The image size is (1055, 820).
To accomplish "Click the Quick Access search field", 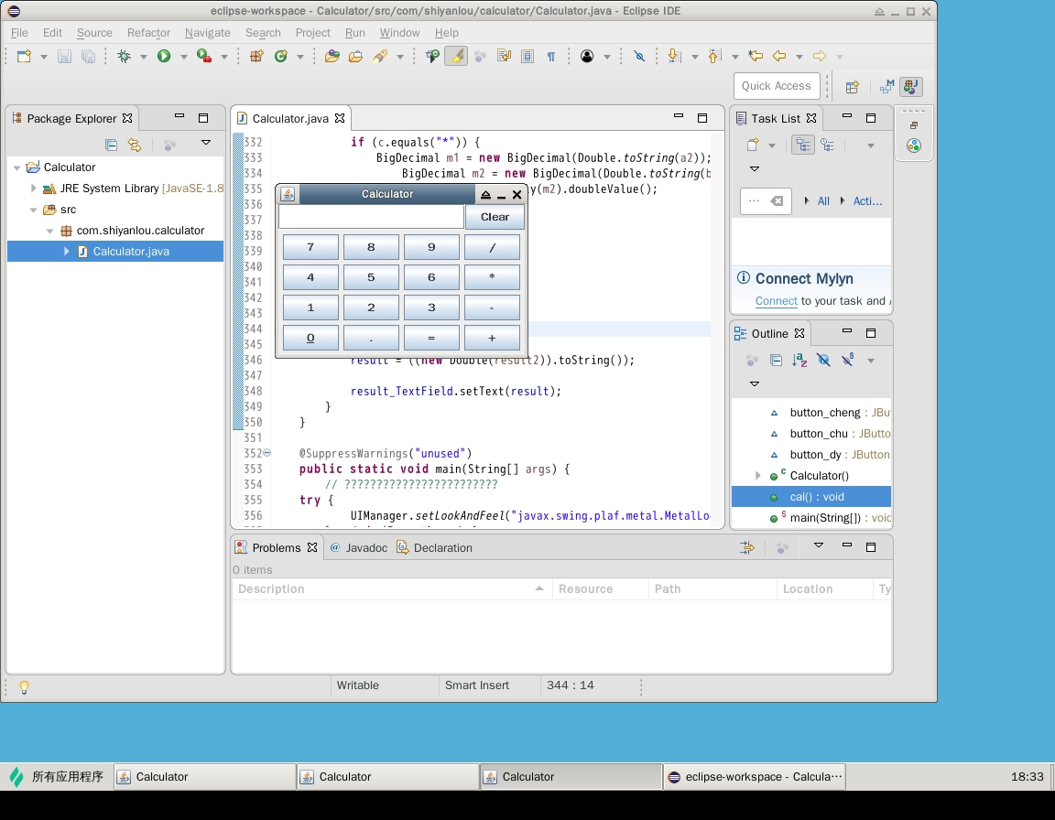I will (776, 86).
